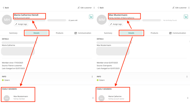Open Summary tab in Marie-Catherine panel
Screen dimensions: 190x107
[13, 33]
